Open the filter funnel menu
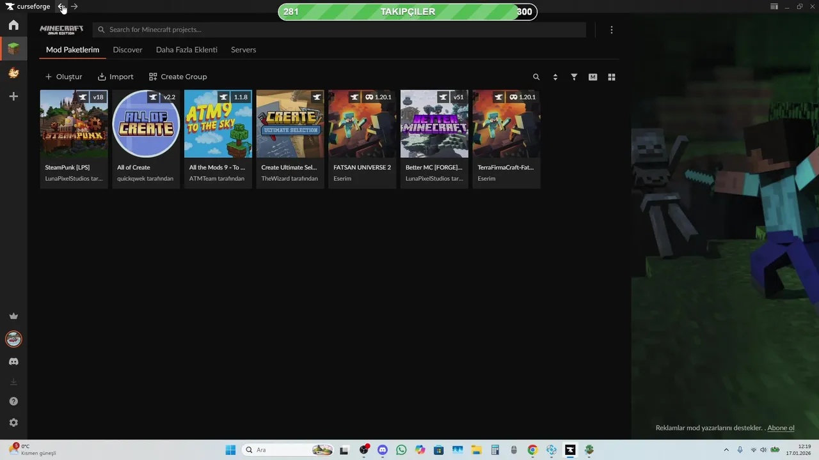Image resolution: width=819 pixels, height=460 pixels. coord(574,77)
